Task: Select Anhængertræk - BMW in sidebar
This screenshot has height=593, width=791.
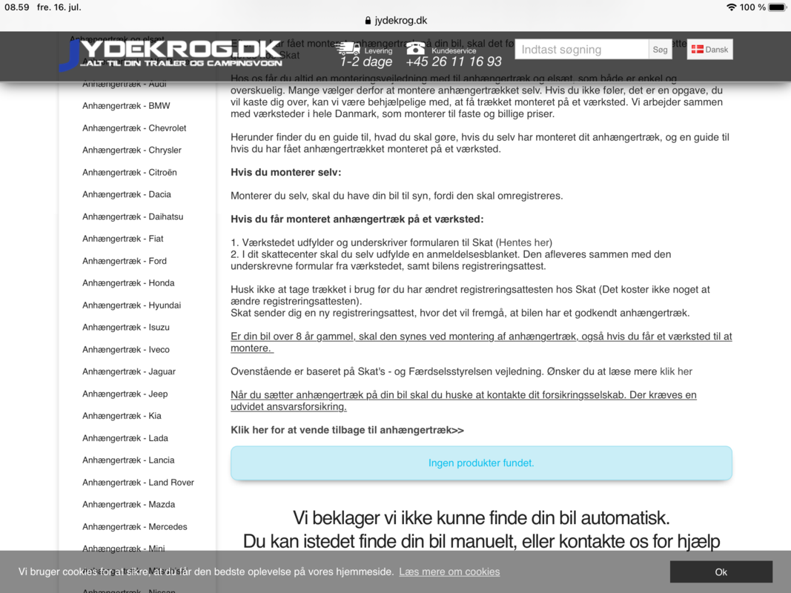Action: [x=126, y=106]
